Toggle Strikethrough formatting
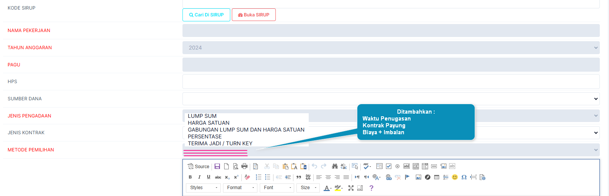This screenshot has width=609, height=196. (x=218, y=177)
